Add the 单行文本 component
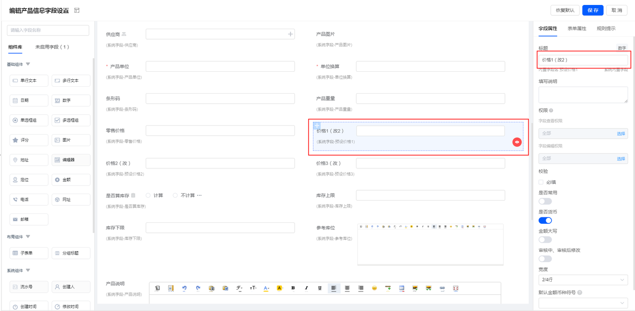The width and height of the screenshot is (635, 311). 29,80
